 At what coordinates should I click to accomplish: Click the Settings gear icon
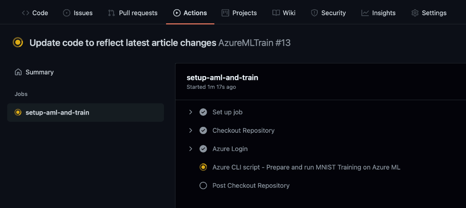click(415, 13)
